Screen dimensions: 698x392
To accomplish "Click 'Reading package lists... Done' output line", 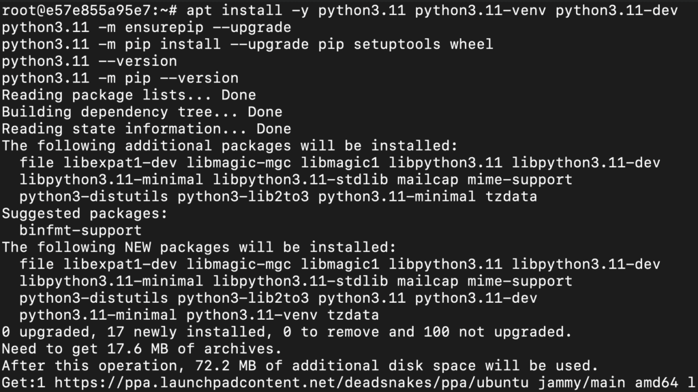I will [129, 95].
